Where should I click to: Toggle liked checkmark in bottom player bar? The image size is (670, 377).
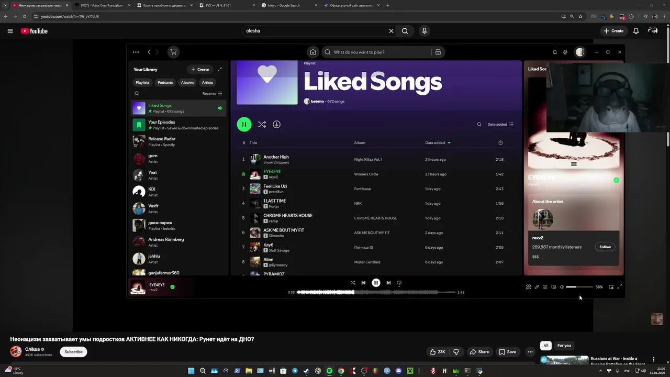click(x=172, y=286)
